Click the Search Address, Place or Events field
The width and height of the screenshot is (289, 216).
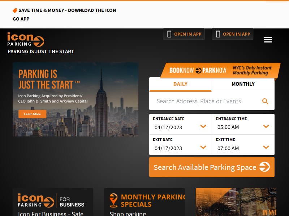tap(204, 102)
